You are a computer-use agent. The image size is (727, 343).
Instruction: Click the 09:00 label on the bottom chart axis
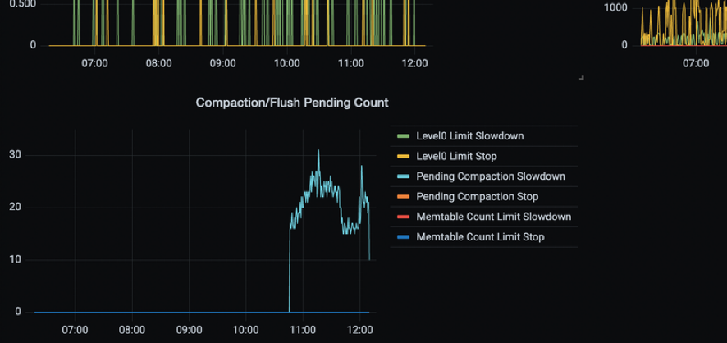click(x=190, y=331)
